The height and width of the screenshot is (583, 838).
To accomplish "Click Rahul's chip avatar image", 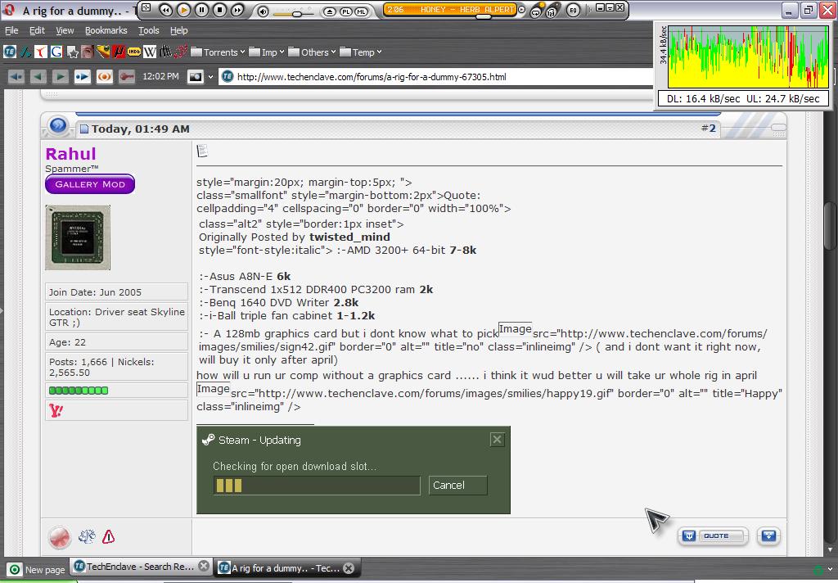I will pos(78,237).
